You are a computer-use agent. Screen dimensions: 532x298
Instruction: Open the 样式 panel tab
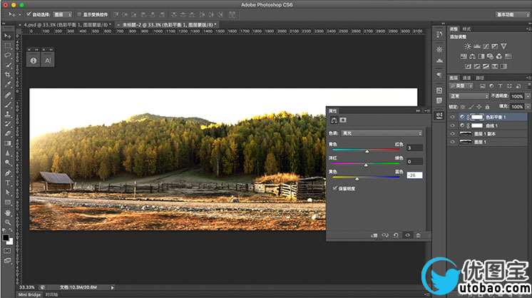pyautogui.click(x=467, y=29)
